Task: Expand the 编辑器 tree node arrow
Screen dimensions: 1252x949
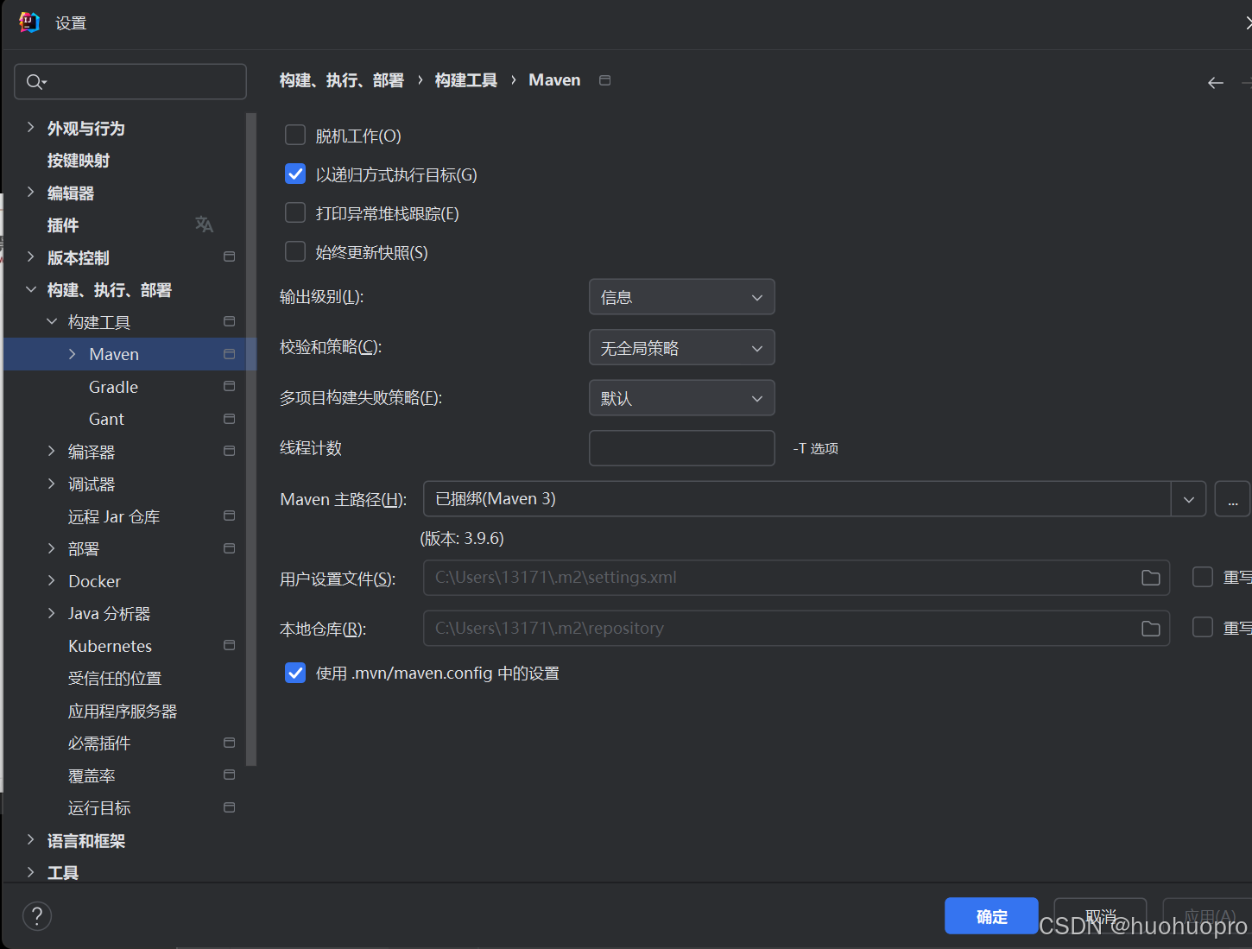Action: (30, 193)
